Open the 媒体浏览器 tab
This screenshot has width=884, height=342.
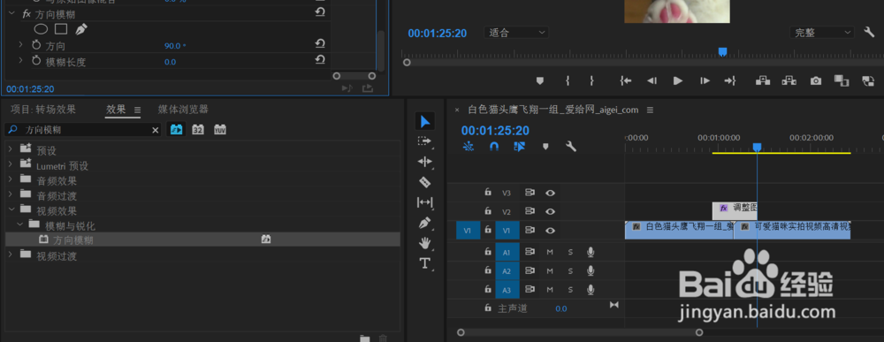183,110
